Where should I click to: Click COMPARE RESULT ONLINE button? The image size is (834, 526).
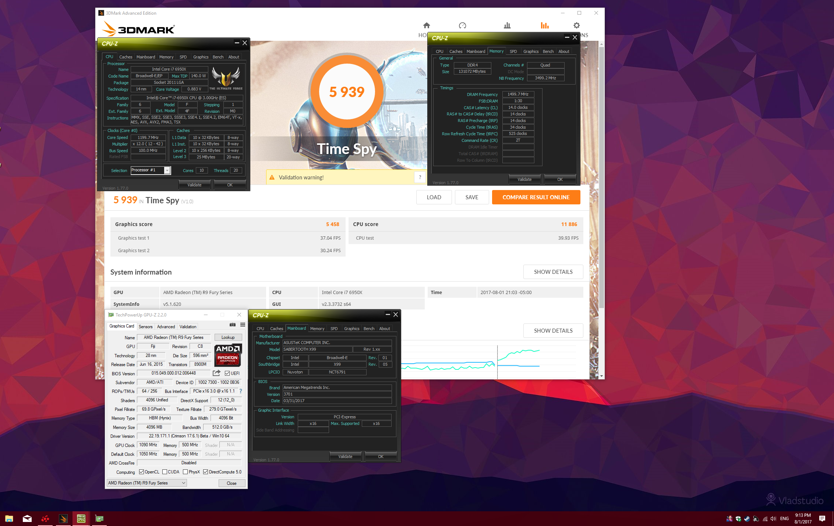tap(536, 197)
